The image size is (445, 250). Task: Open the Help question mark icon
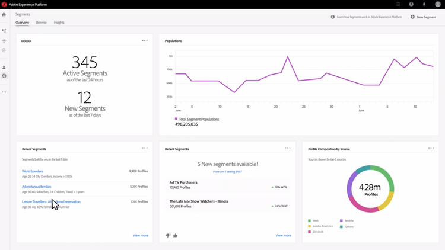pyautogui.click(x=411, y=4)
